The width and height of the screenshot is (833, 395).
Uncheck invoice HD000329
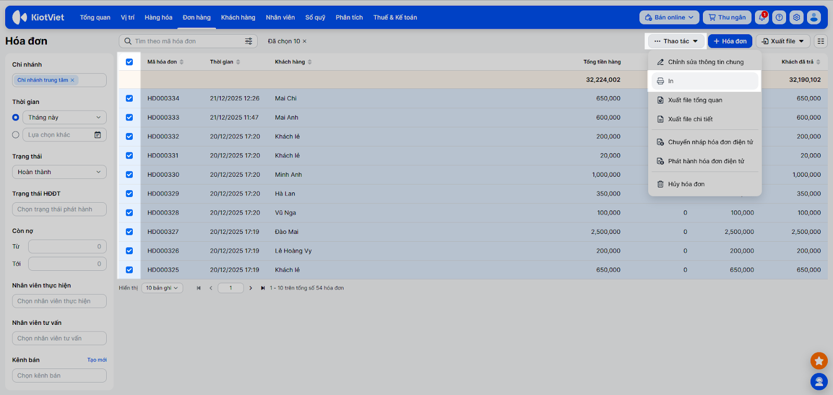point(129,194)
